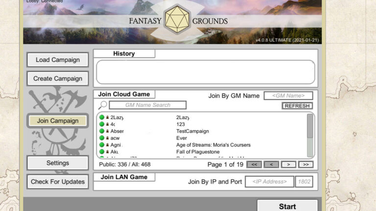This screenshot has height=211, width=376.
Task: Refresh the cloud game list
Action: (297, 105)
